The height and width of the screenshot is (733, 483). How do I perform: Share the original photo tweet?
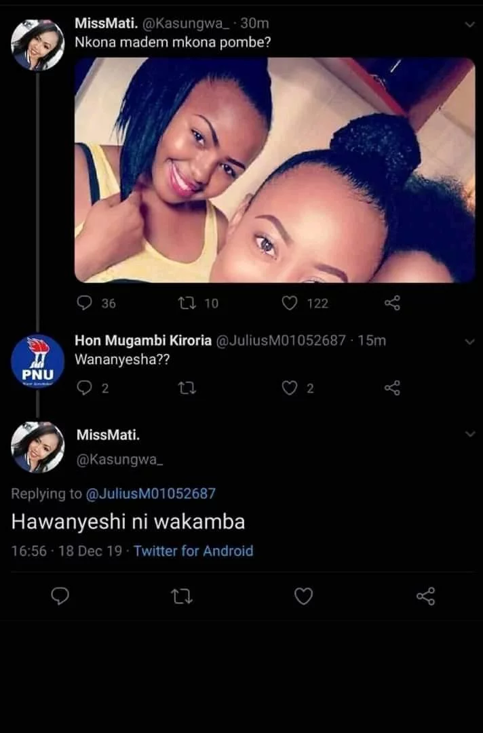[x=392, y=303]
